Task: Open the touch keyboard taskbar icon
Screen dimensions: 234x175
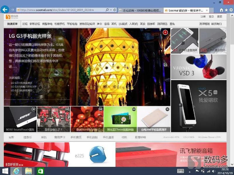Action: pos(180,171)
